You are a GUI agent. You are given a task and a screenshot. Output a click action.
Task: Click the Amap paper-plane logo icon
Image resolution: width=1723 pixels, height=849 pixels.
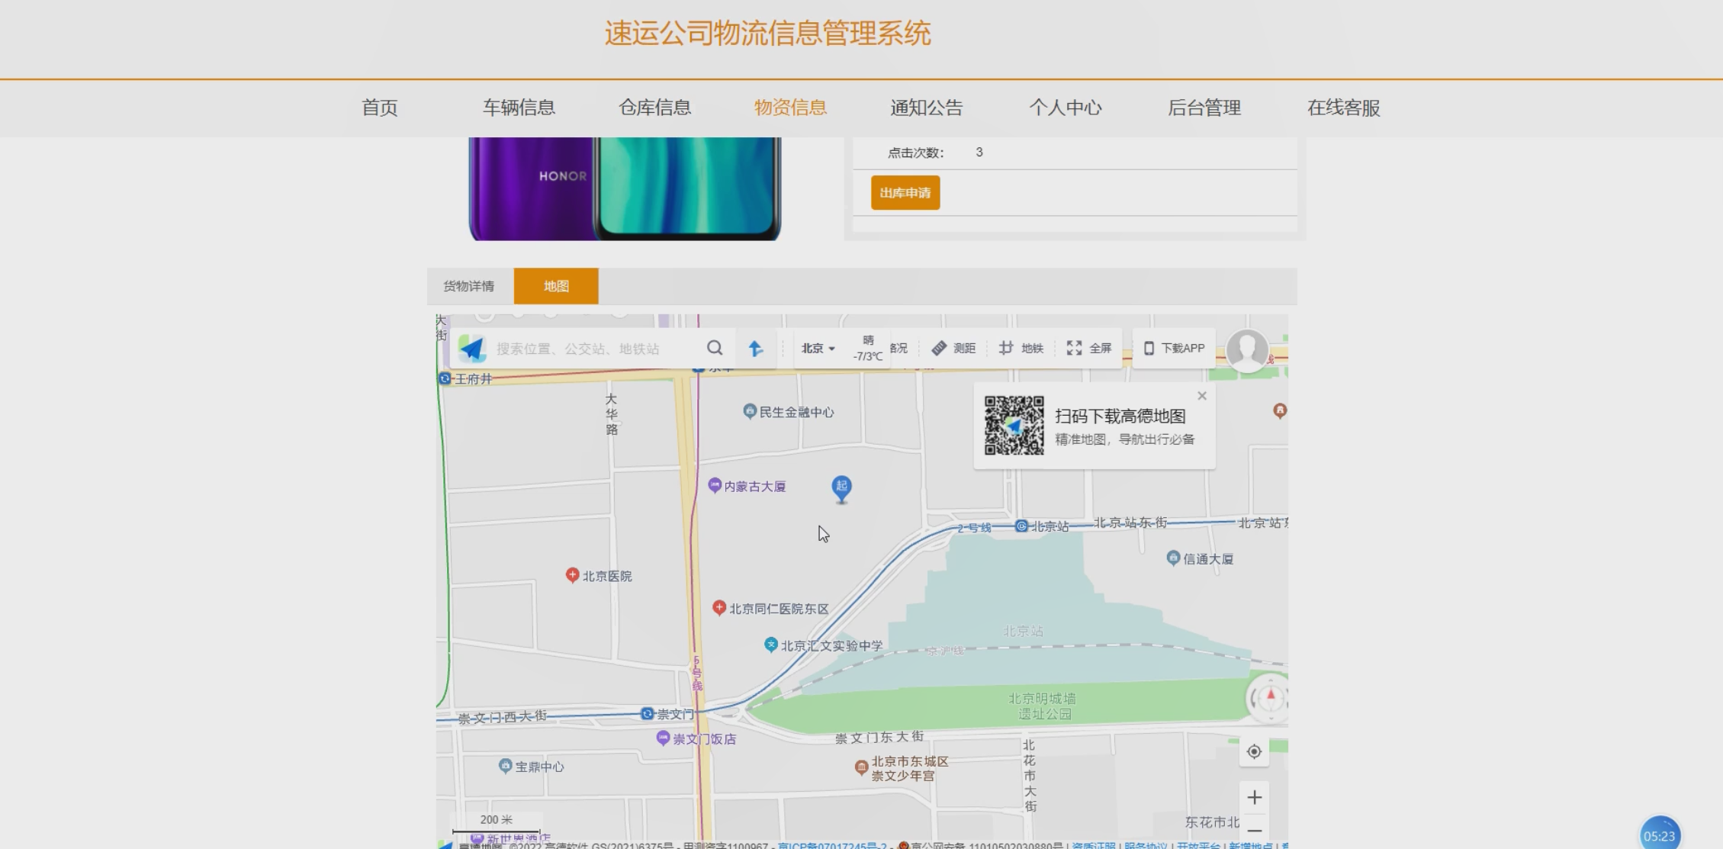472,349
